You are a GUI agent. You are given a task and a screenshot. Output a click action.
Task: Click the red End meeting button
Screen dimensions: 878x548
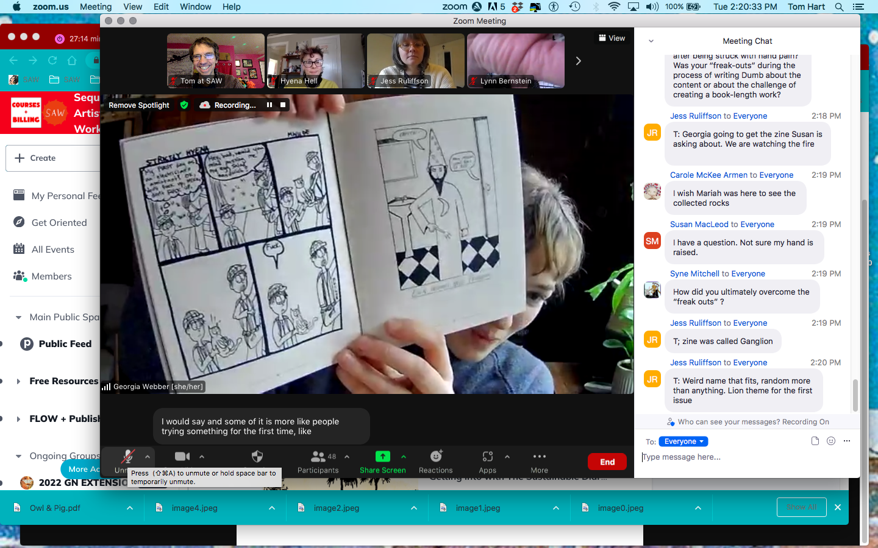pos(607,462)
